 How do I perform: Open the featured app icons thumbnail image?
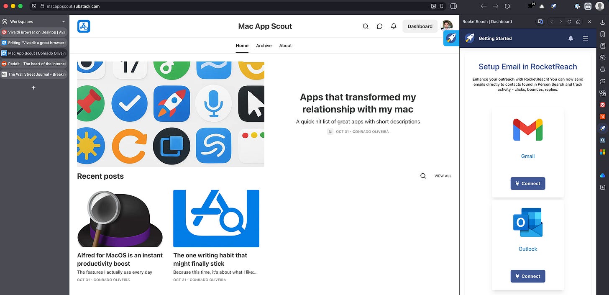click(x=171, y=114)
